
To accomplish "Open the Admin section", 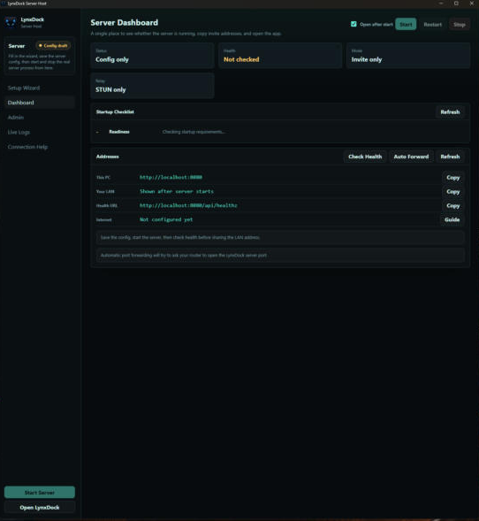I will coord(40,118).
